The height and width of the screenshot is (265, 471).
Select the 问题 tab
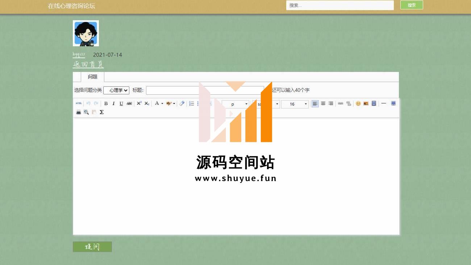(x=92, y=77)
